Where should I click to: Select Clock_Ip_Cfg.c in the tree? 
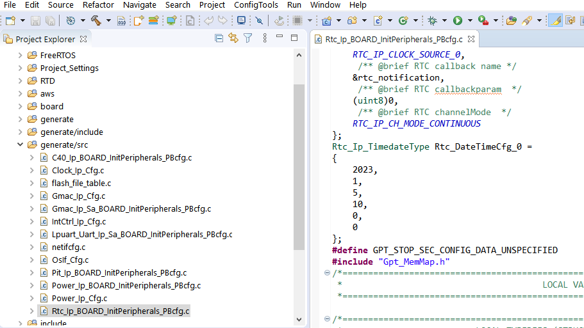[78, 171]
